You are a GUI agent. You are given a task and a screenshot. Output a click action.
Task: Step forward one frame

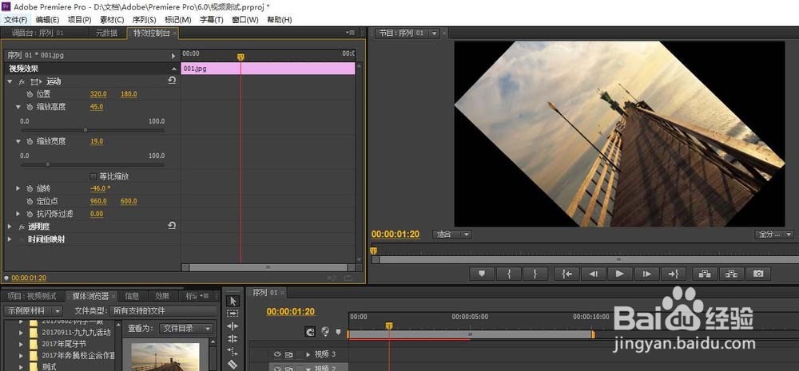pos(646,274)
